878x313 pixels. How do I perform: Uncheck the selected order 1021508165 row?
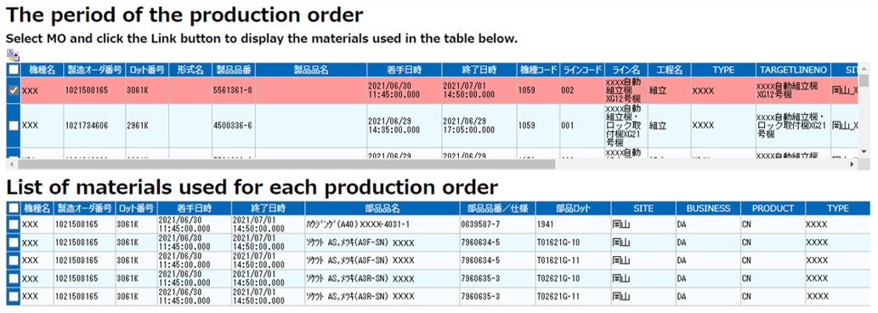[14, 90]
